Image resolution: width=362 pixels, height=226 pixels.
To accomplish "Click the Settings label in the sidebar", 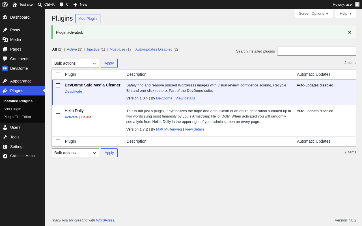I will point(17,147).
